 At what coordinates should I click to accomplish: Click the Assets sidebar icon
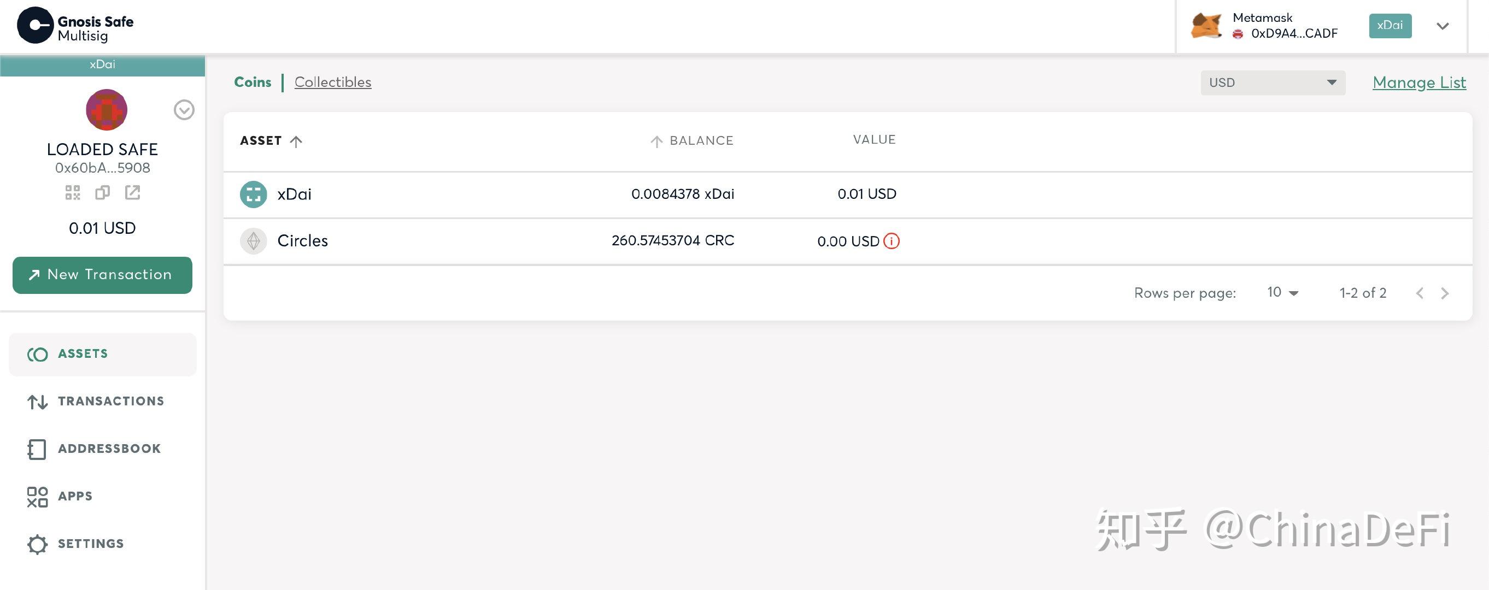(36, 353)
